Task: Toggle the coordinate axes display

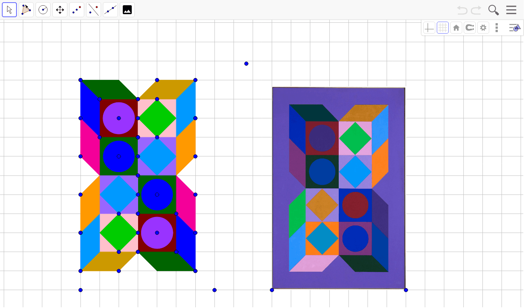Action: pos(429,28)
